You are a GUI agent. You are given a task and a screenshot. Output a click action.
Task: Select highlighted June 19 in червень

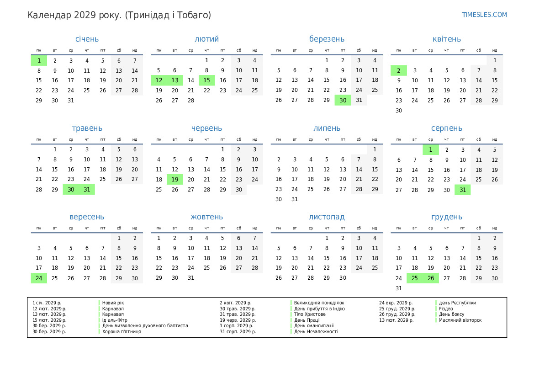tap(174, 180)
